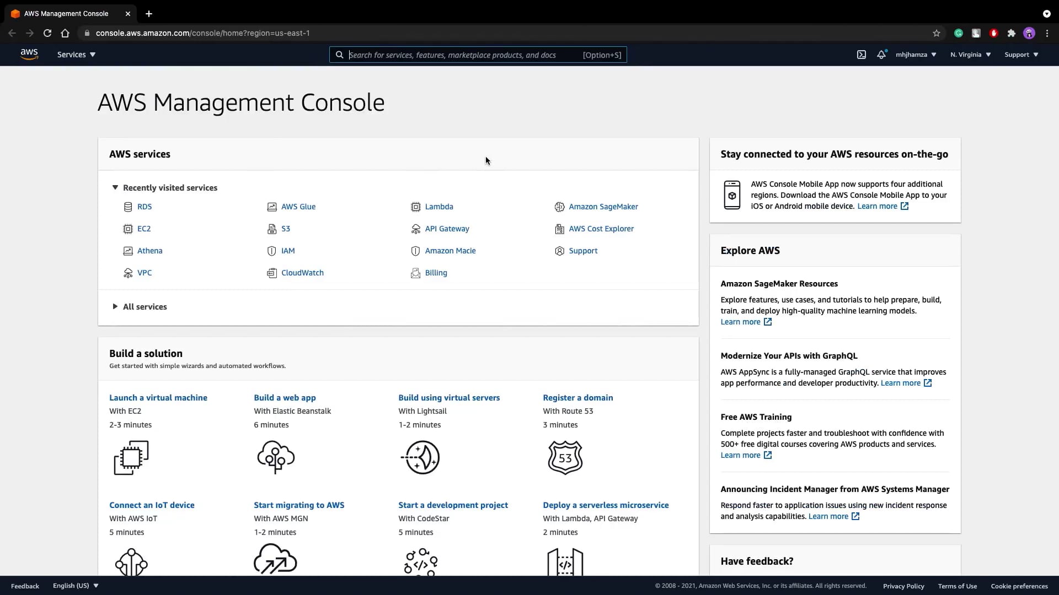
Task: Open the N. Virginia region selector
Action: pyautogui.click(x=971, y=55)
